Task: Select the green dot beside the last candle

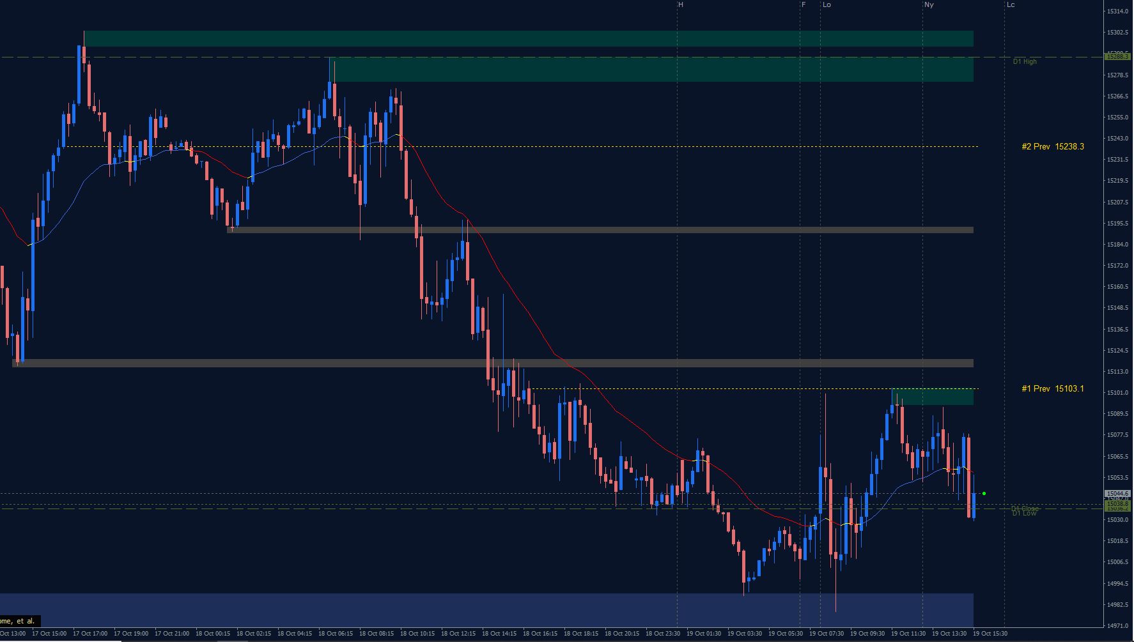Action: 984,493
